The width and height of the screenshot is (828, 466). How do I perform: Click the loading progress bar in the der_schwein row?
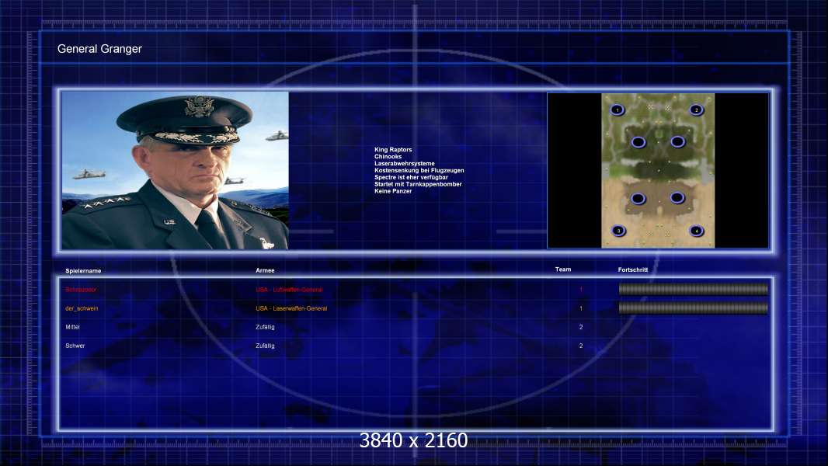click(694, 308)
